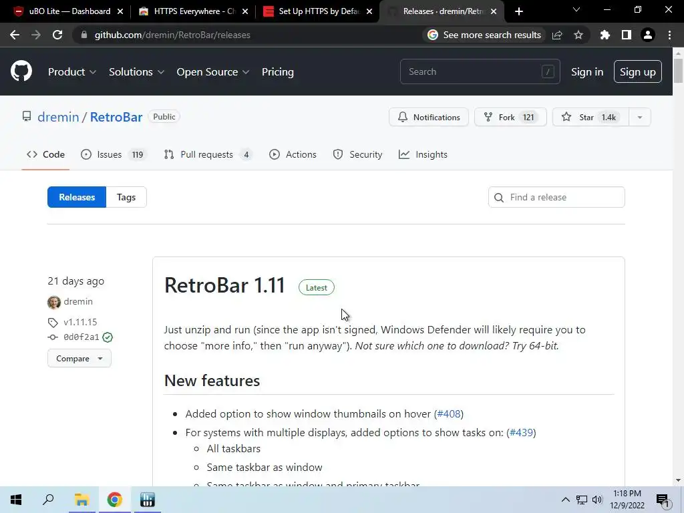Close the HTTPS Everywhere tab
Screen dimensions: 684x513
click(245, 11)
